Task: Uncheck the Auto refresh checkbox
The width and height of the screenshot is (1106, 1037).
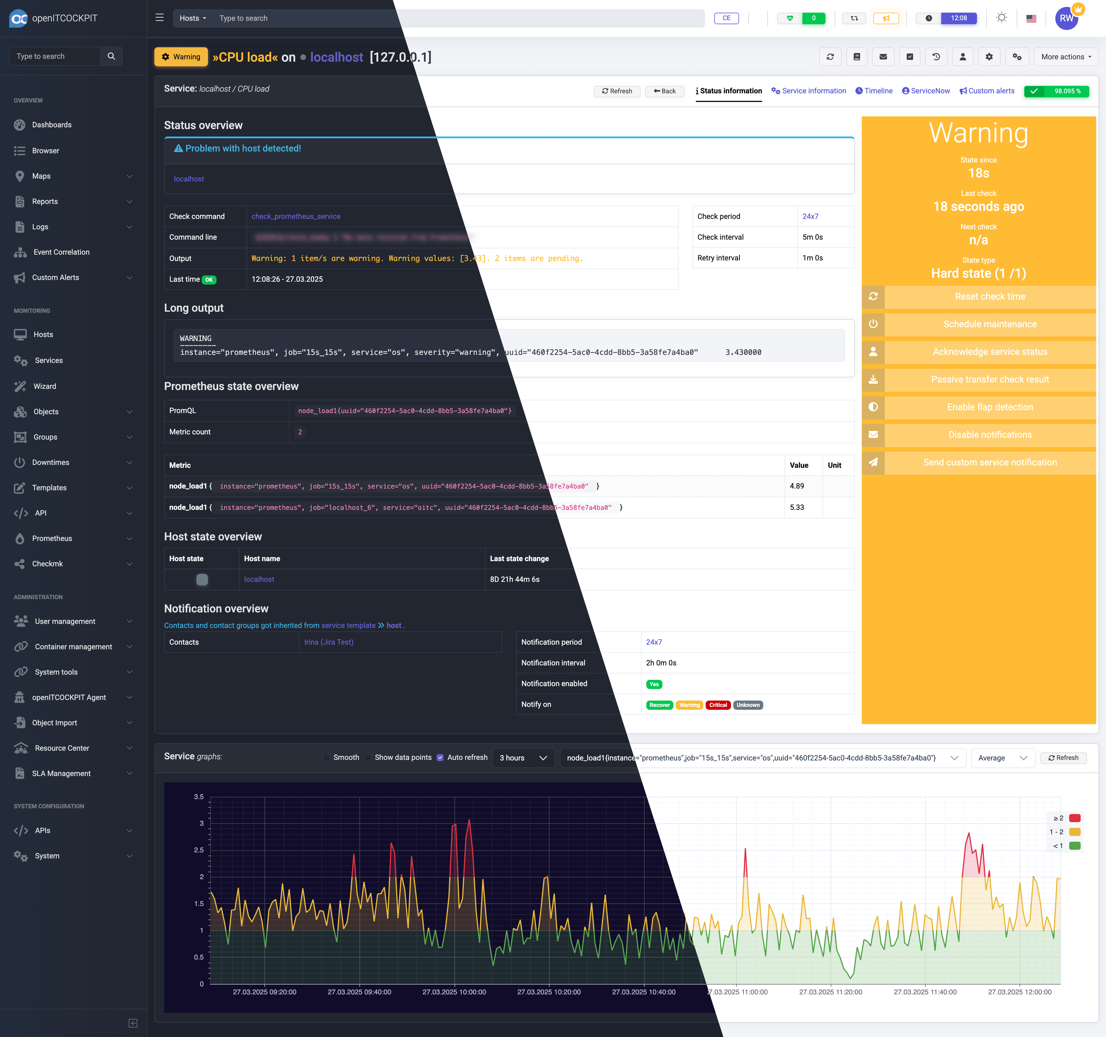Action: [440, 757]
